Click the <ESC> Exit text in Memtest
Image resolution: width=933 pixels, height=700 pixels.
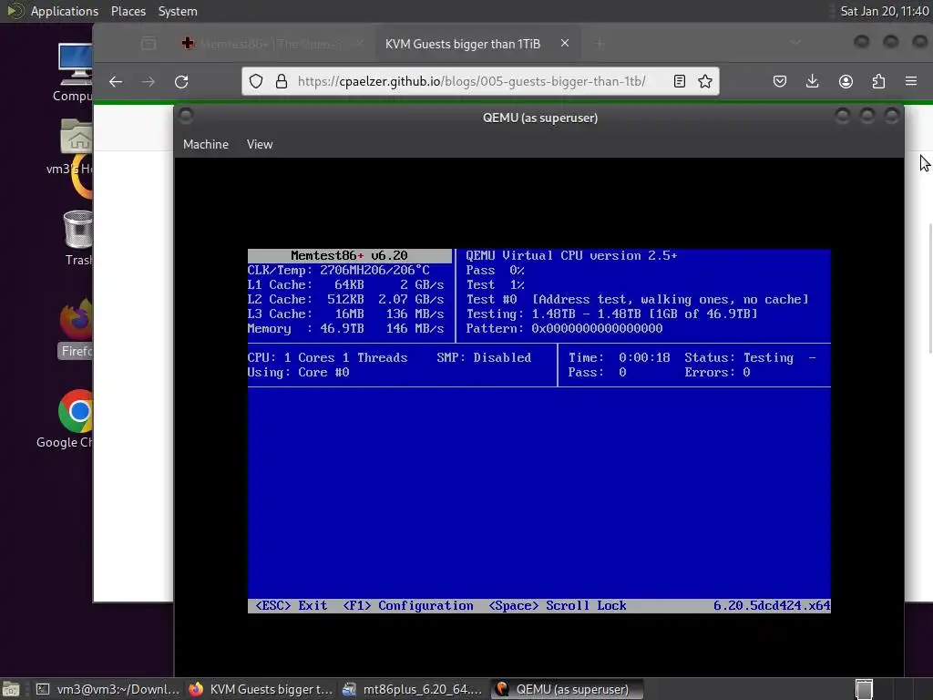(291, 605)
